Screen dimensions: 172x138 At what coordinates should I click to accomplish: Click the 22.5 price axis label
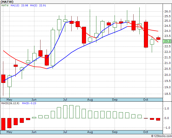pyautogui.click(x=167, y=47)
